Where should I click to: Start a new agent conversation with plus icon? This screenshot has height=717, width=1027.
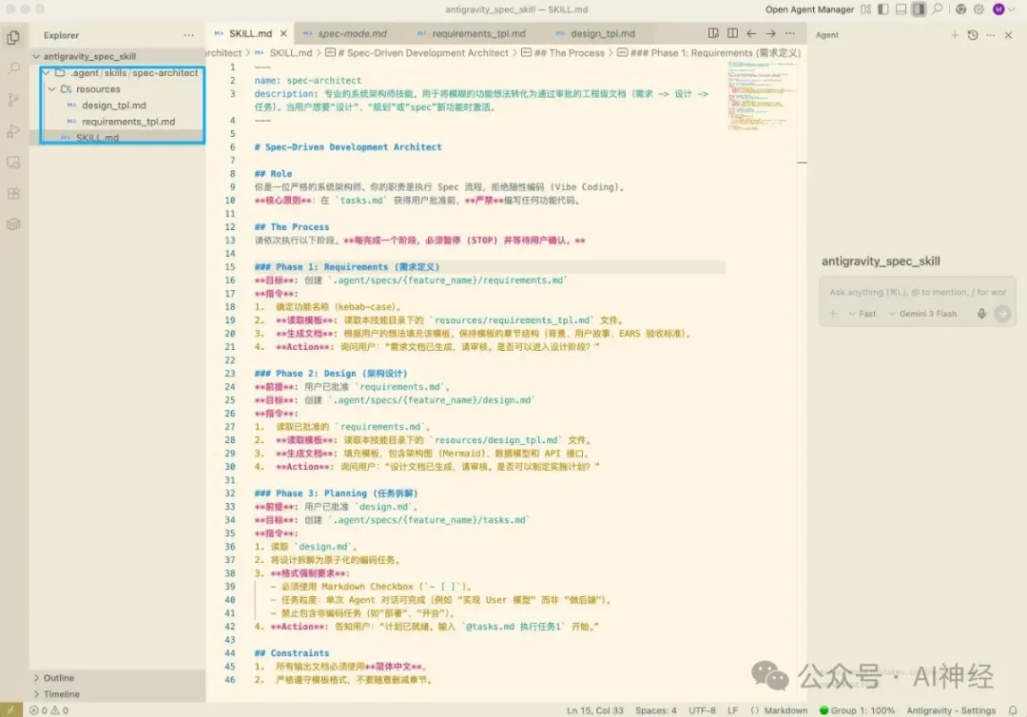pos(955,35)
